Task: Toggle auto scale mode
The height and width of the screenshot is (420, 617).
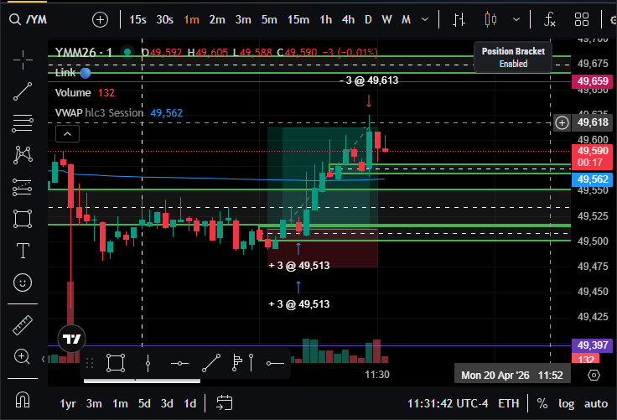Action: [x=596, y=403]
